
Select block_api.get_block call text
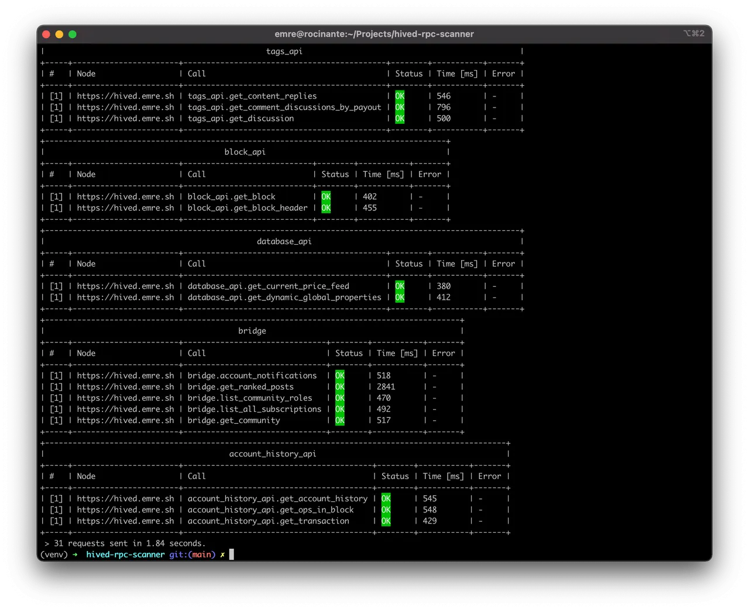[x=231, y=196]
